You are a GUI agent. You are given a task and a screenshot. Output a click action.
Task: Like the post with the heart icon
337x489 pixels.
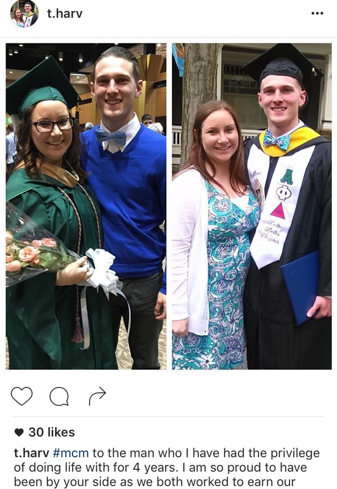pos(22,396)
